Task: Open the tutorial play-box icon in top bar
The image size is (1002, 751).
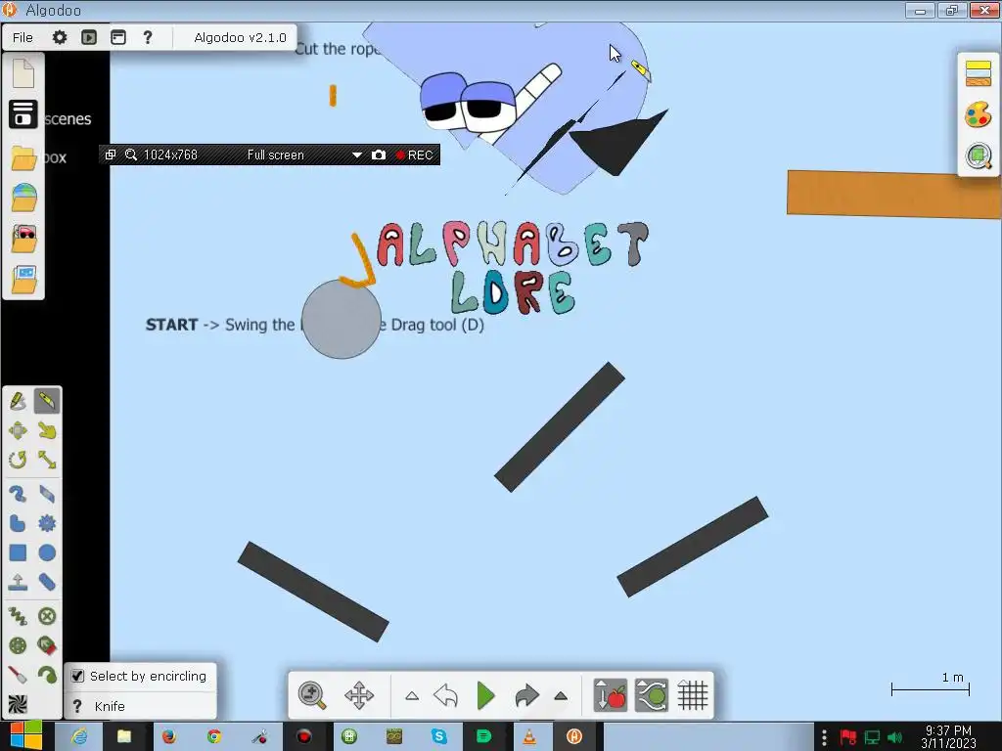Action: pos(89,37)
